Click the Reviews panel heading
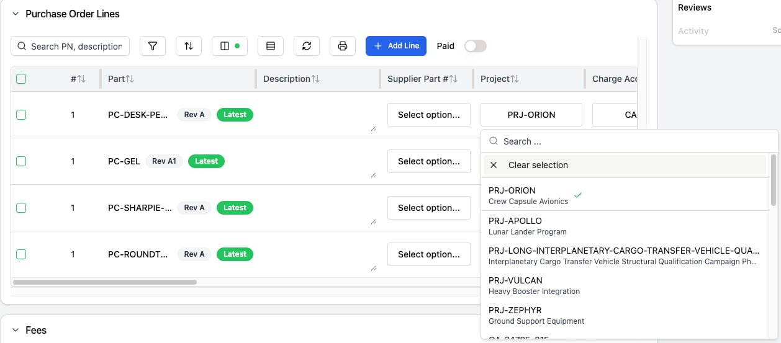Image resolution: width=781 pixels, height=343 pixels. tap(695, 7)
